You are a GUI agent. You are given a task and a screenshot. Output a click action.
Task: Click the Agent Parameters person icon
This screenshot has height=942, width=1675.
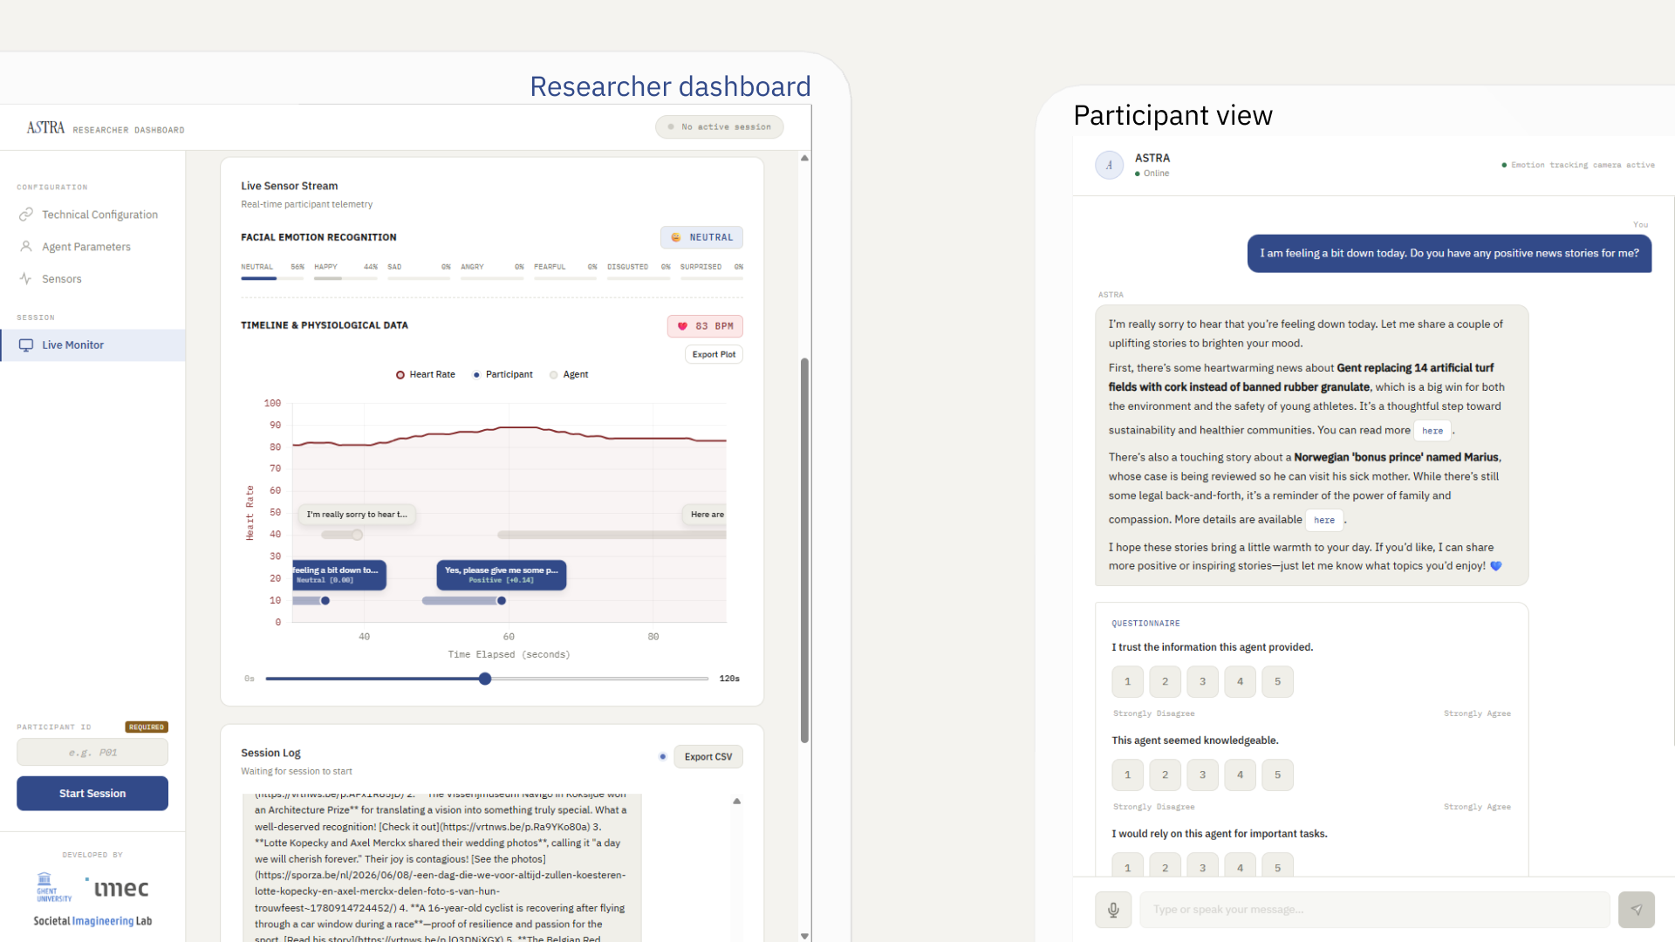(x=26, y=247)
